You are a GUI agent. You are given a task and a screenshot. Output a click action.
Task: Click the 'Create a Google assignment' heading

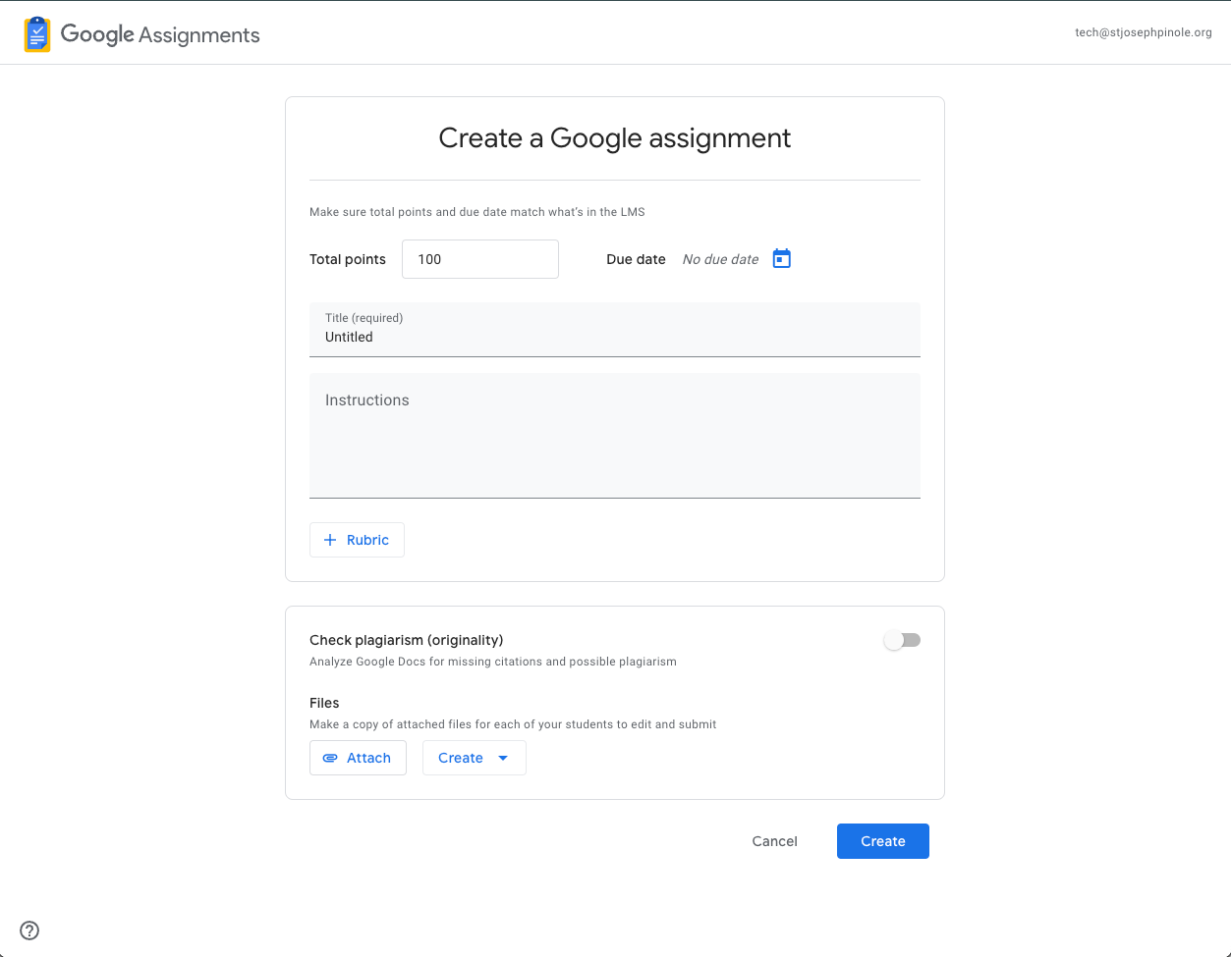[615, 138]
